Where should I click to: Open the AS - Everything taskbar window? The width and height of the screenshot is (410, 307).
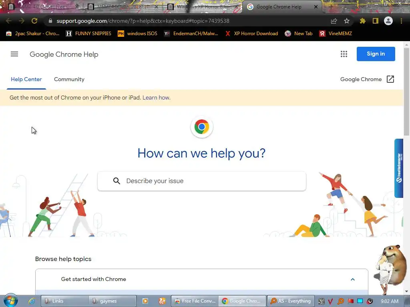[291, 301]
